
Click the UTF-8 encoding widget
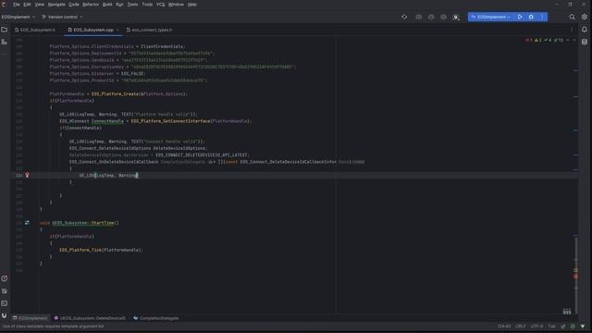[536, 327]
